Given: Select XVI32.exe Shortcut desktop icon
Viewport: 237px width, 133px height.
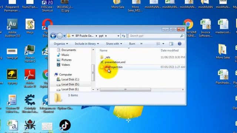Looking at the screenshot, I should (x=47, y=6).
